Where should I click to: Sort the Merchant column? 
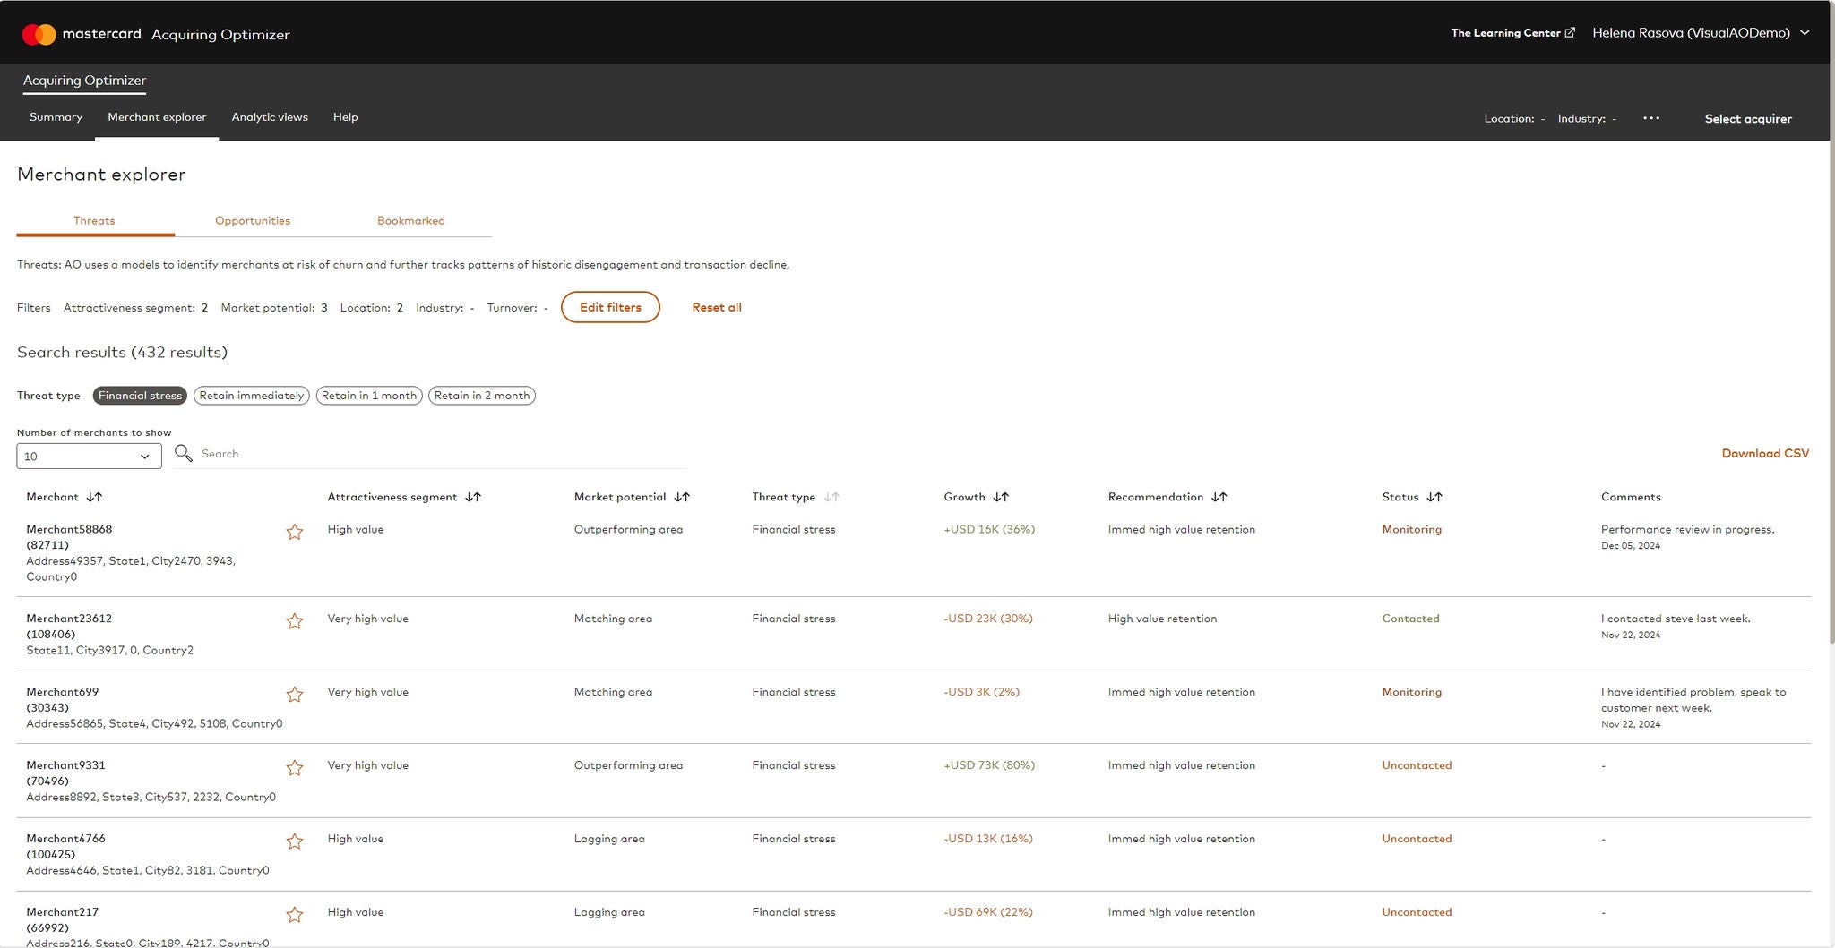click(94, 497)
